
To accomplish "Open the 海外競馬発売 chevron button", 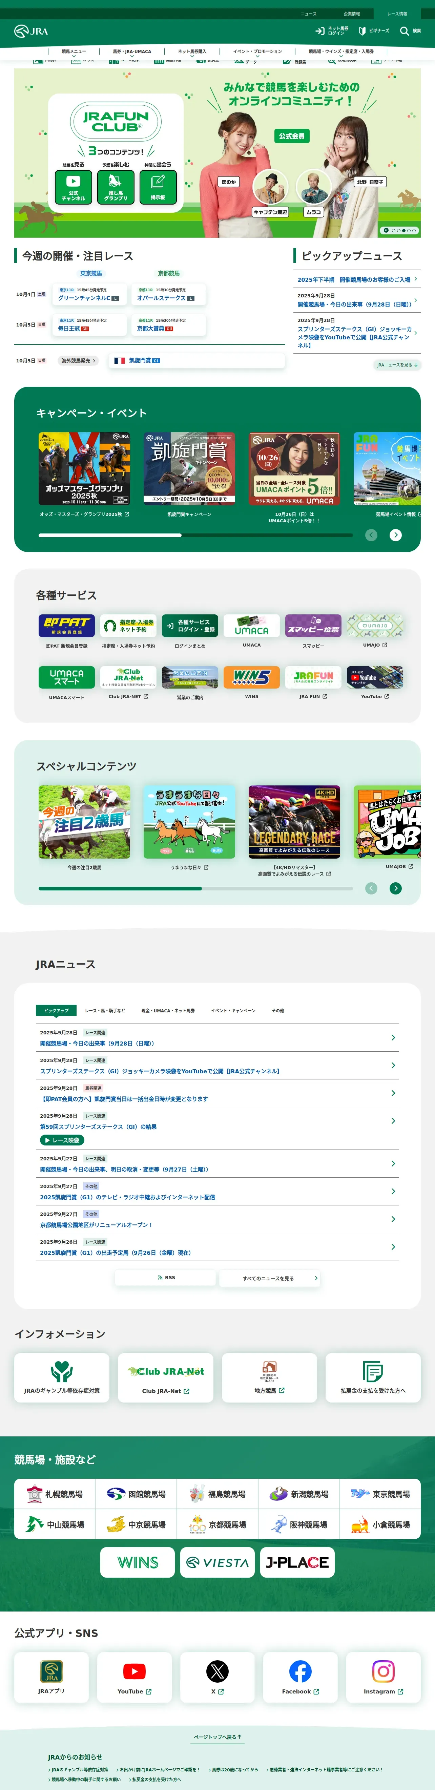I will (x=79, y=361).
